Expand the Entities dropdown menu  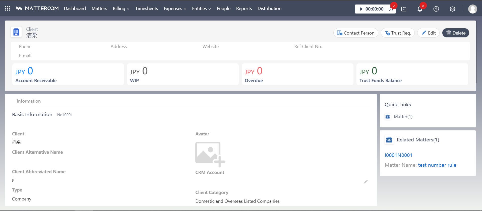(201, 9)
